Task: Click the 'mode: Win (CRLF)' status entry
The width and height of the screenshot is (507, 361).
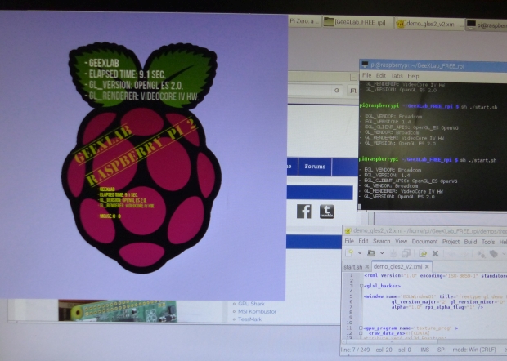Action: pyautogui.click(x=474, y=350)
